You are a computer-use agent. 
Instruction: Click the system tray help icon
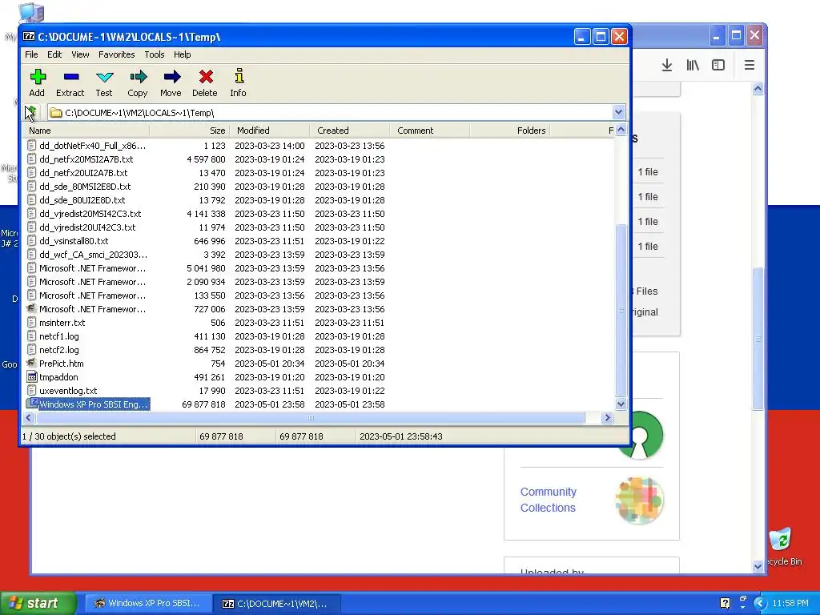[x=725, y=603]
